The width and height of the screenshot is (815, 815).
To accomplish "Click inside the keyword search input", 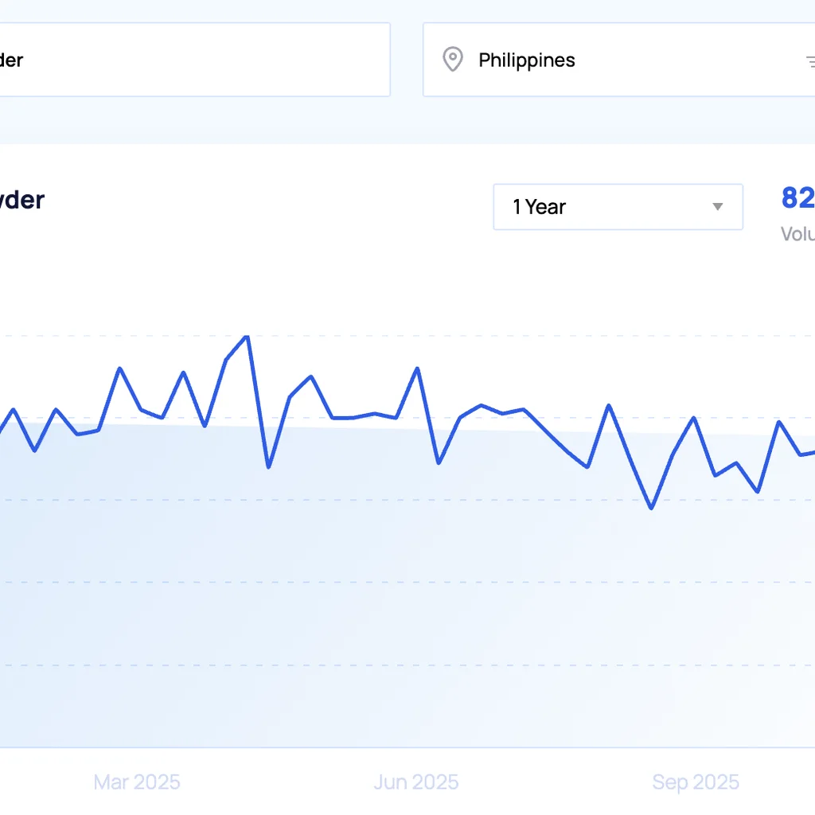I will coord(195,59).
